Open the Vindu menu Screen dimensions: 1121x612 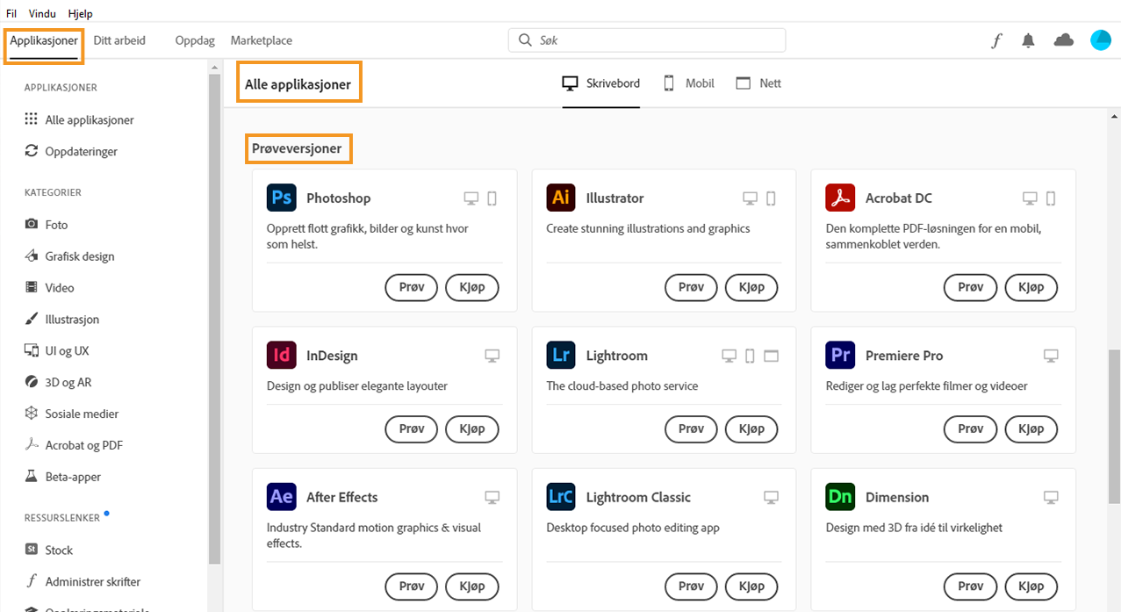41,13
